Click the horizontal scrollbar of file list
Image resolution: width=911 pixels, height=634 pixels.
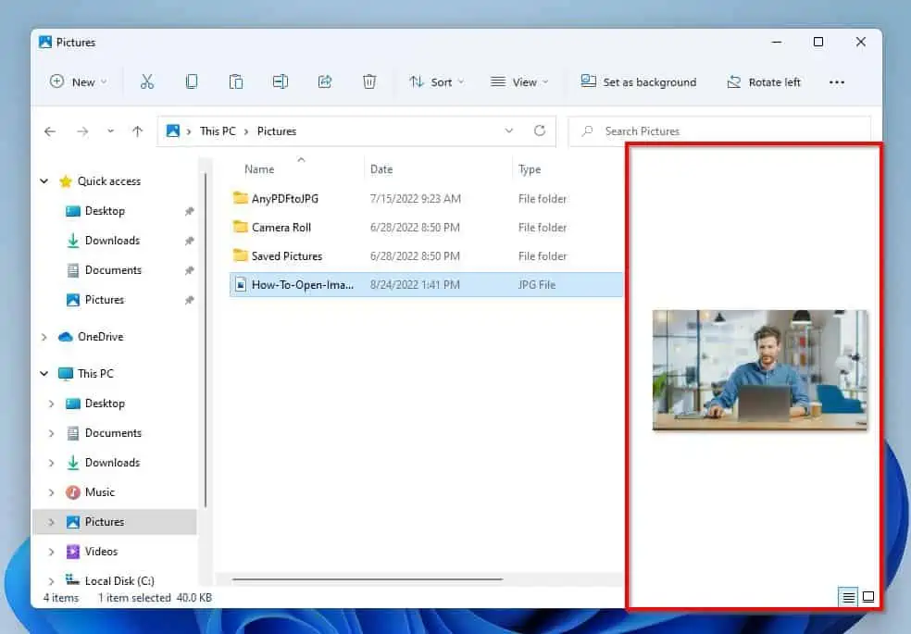click(x=368, y=578)
